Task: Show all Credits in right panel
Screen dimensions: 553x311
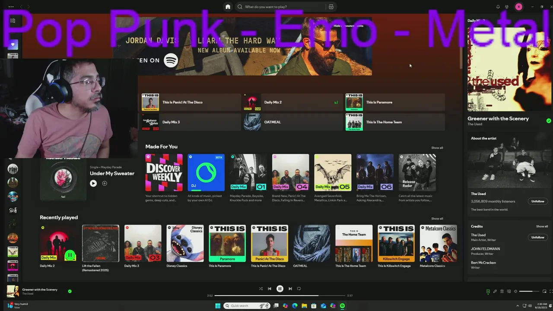Action: pyautogui.click(x=542, y=226)
